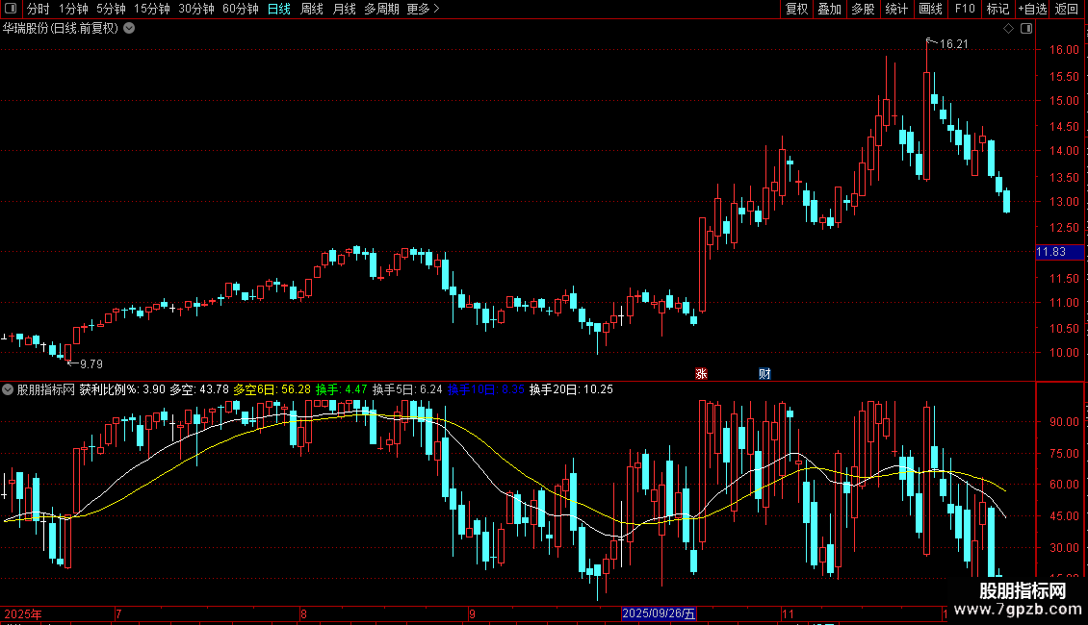Click the 华瑞股份(日线.前复权) title text

61,29
